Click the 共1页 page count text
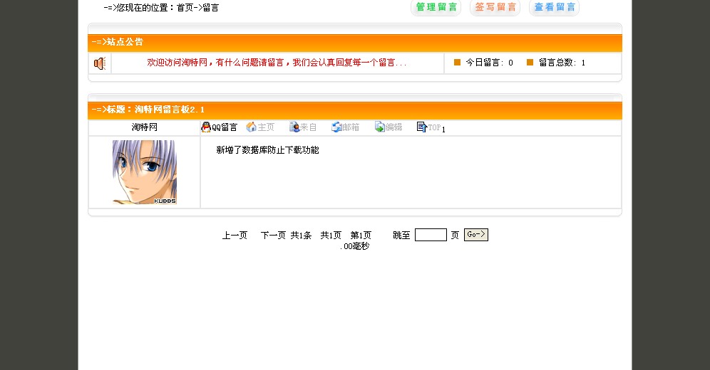Viewport: 710px width, 370px height. click(331, 236)
